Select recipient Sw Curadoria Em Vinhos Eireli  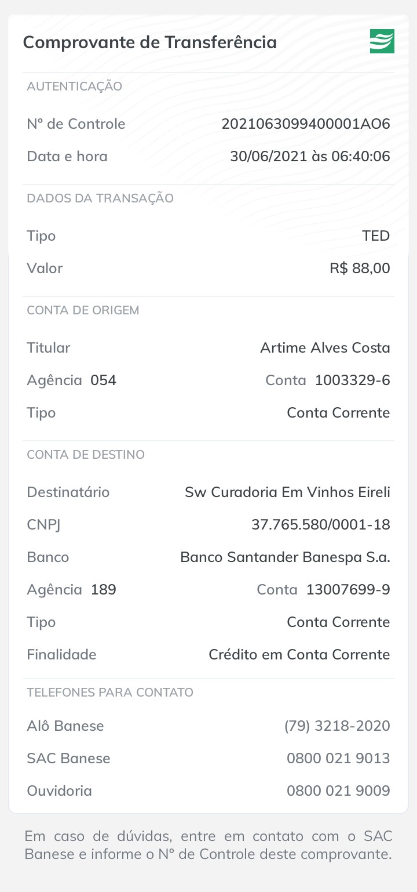pyautogui.click(x=287, y=492)
